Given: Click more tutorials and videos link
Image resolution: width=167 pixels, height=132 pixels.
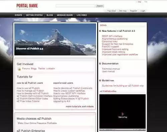Looking at the screenshot, I should pos(79,106).
